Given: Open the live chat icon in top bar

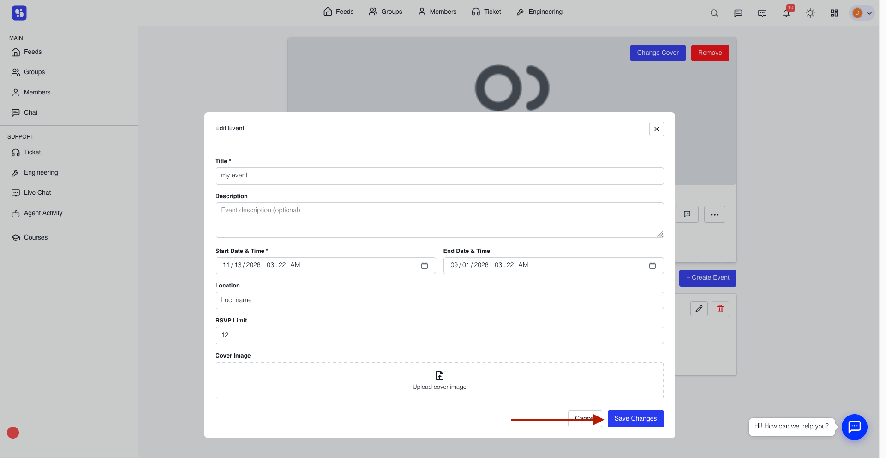Looking at the screenshot, I should [x=762, y=13].
